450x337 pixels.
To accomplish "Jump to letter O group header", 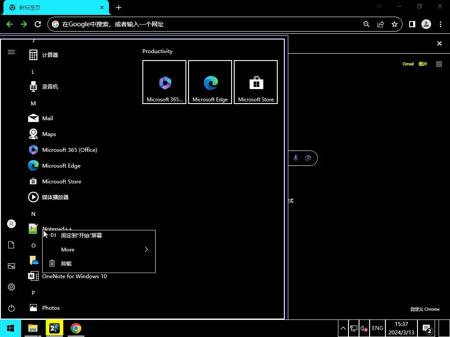I will tap(33, 246).
